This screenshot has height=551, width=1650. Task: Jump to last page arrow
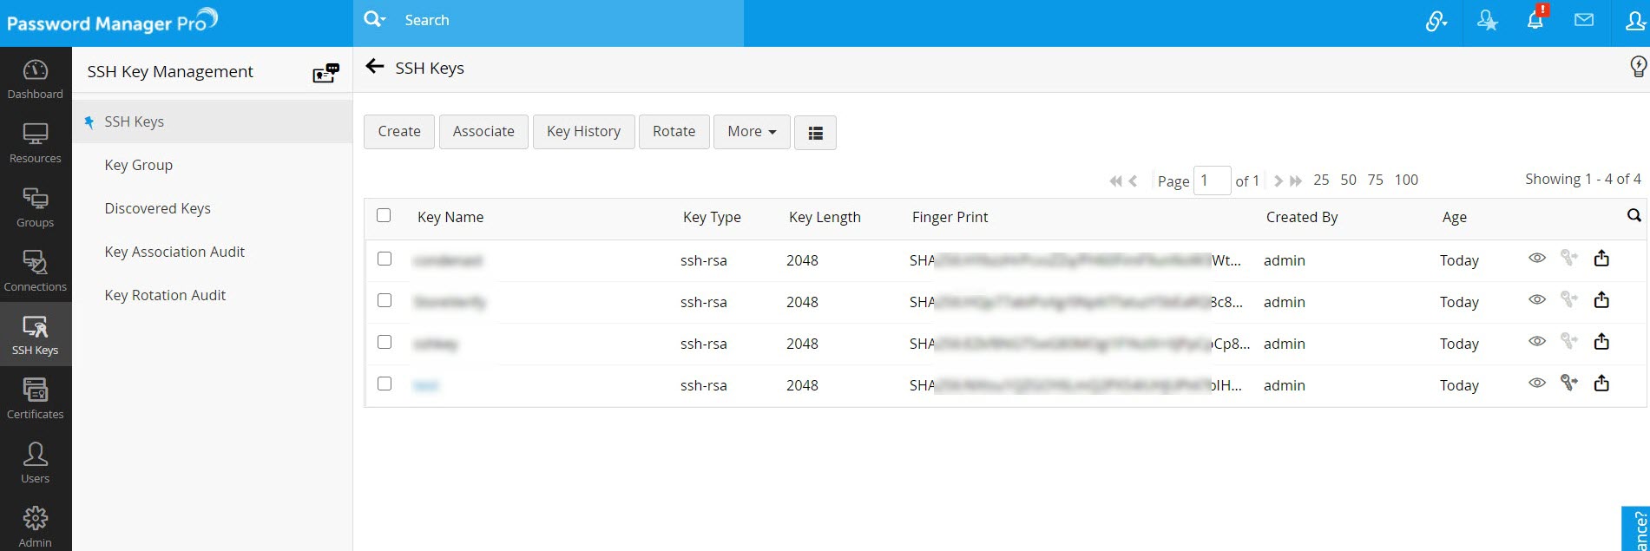click(x=1296, y=180)
